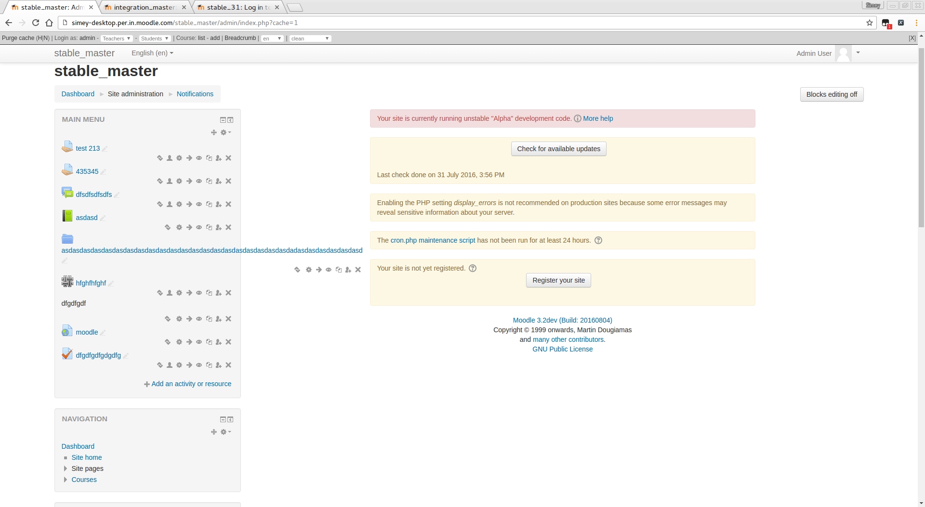925x507 pixels.
Task: Click move block icon in Navigation block
Action: tap(214, 432)
